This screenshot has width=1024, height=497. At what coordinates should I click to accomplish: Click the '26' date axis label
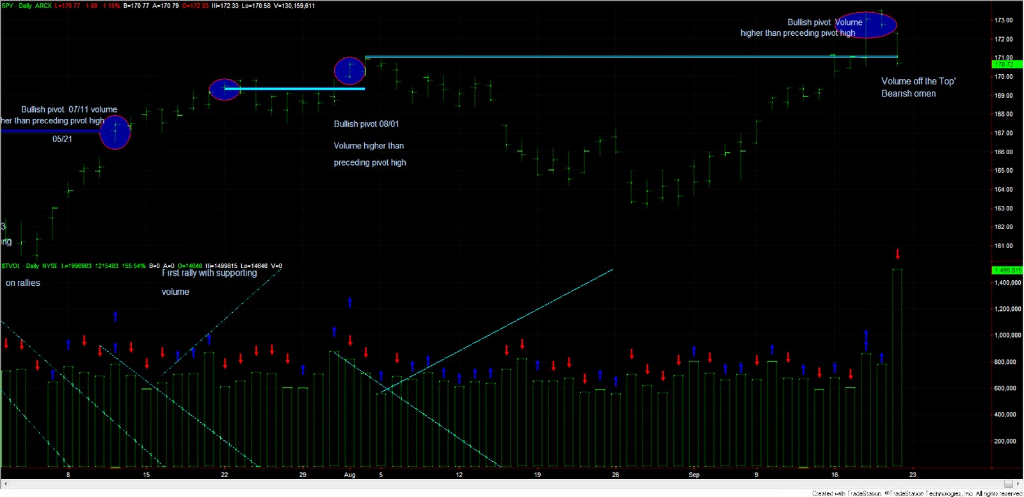(616, 475)
